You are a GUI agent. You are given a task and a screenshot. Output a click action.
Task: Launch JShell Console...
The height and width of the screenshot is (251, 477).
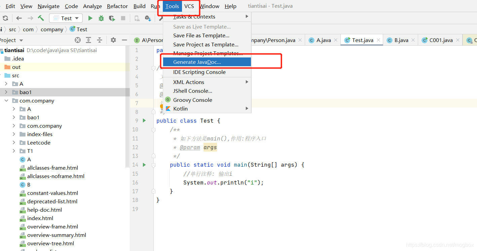coord(207,91)
